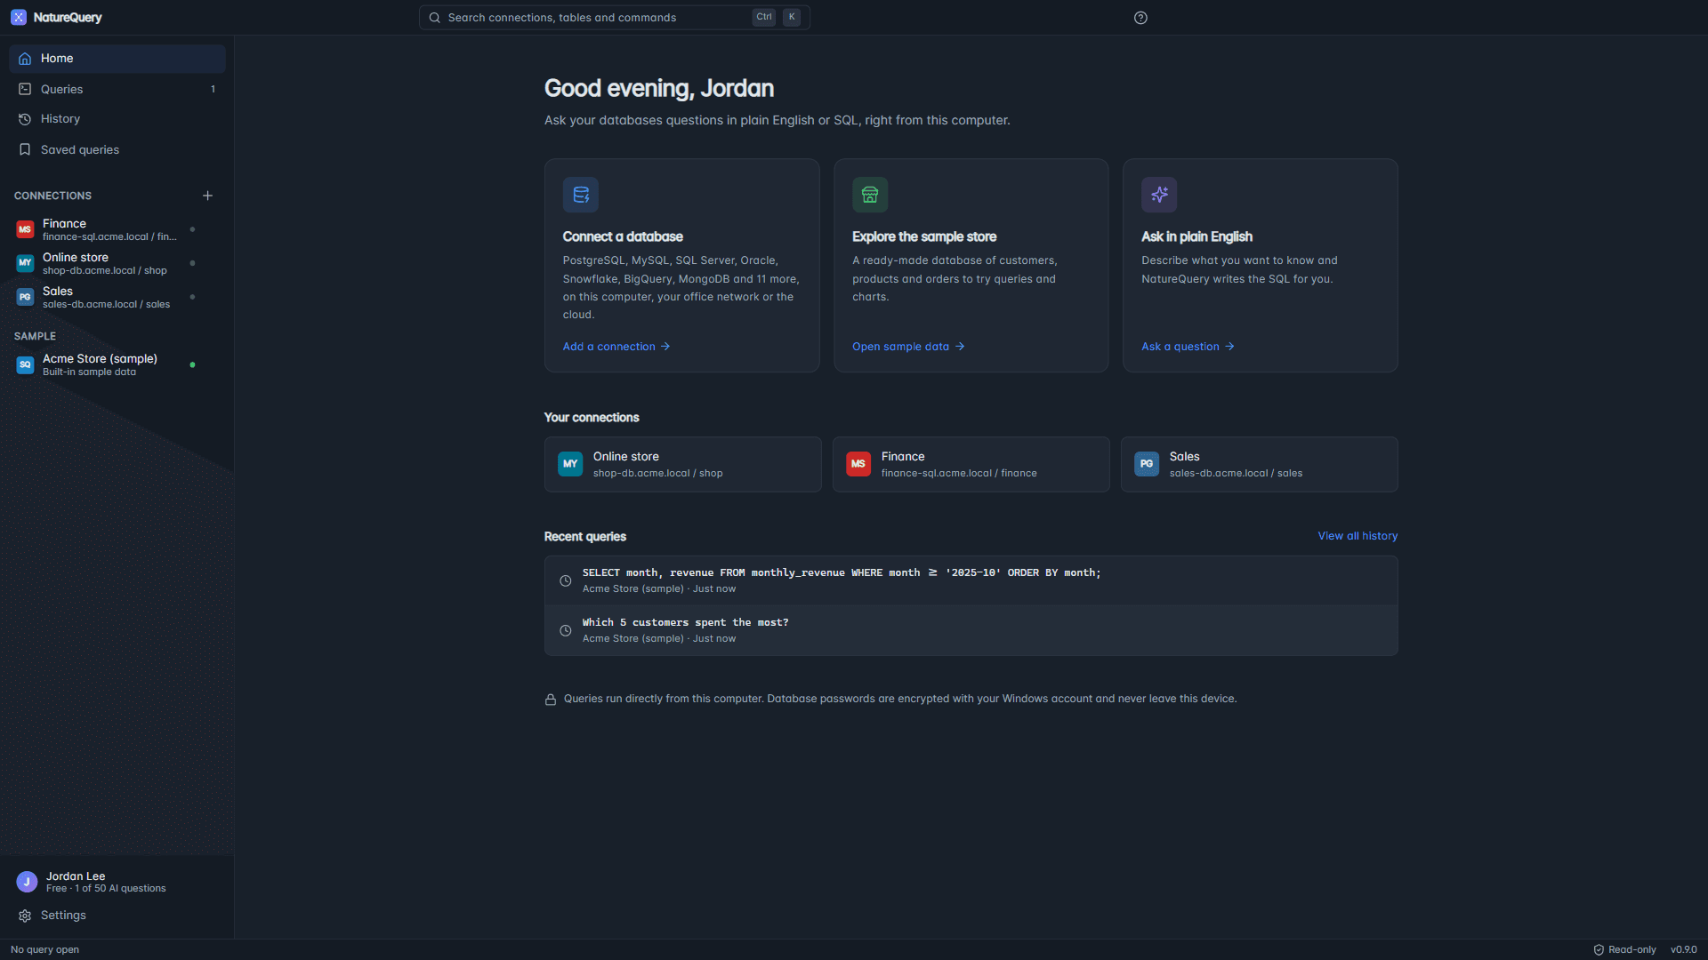Open the Sales connection card
The image size is (1708, 960).
[1259, 464]
